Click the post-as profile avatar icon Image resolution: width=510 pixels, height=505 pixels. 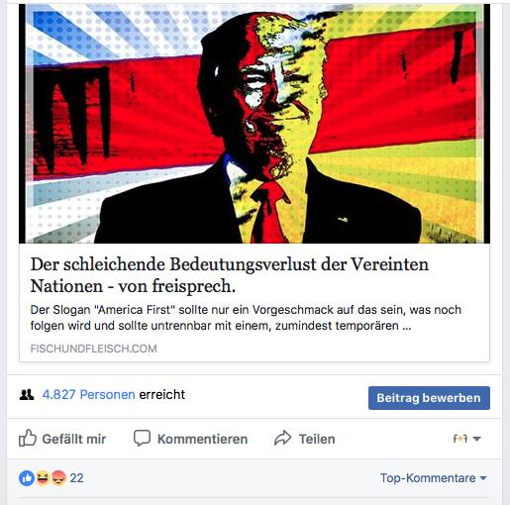(460, 439)
